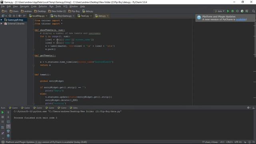256x144 pixels.
Task: Hide the Project panel with the hide icon
Action: point(24,16)
